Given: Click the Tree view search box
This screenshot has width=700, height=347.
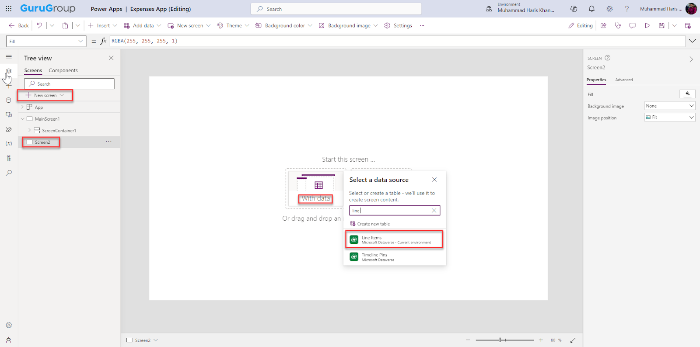Looking at the screenshot, I should click(69, 84).
